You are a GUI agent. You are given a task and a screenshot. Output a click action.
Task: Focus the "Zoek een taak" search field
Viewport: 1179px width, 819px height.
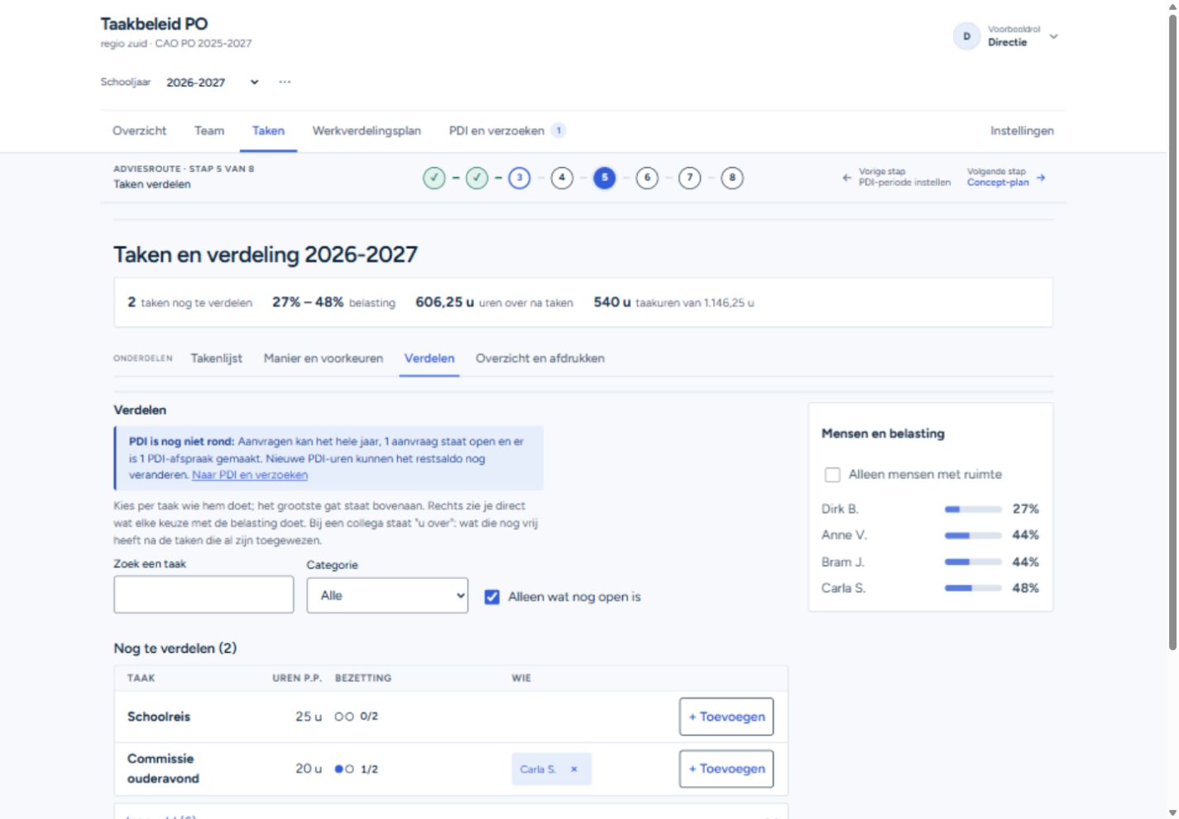(204, 595)
